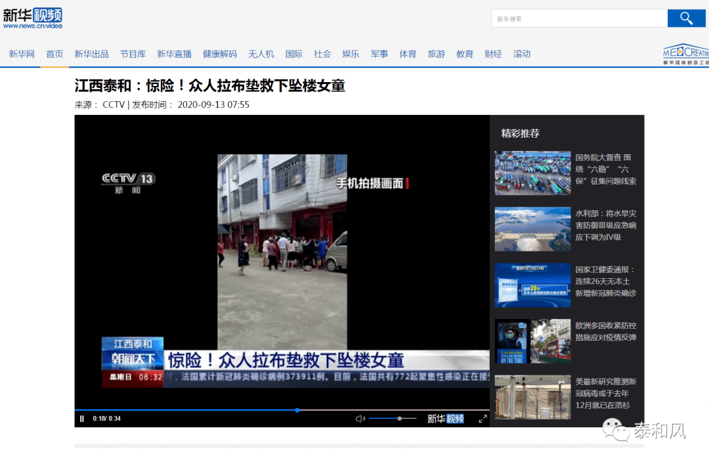Open the 军事 section
The width and height of the screenshot is (709, 462).
point(379,54)
